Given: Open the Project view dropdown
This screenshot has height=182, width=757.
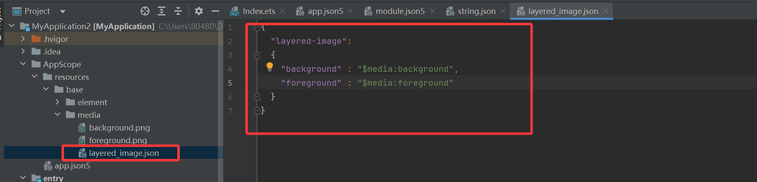Looking at the screenshot, I should coord(63,11).
